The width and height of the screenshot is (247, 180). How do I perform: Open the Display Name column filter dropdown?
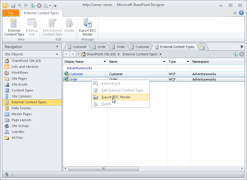pyautogui.click(x=105, y=62)
